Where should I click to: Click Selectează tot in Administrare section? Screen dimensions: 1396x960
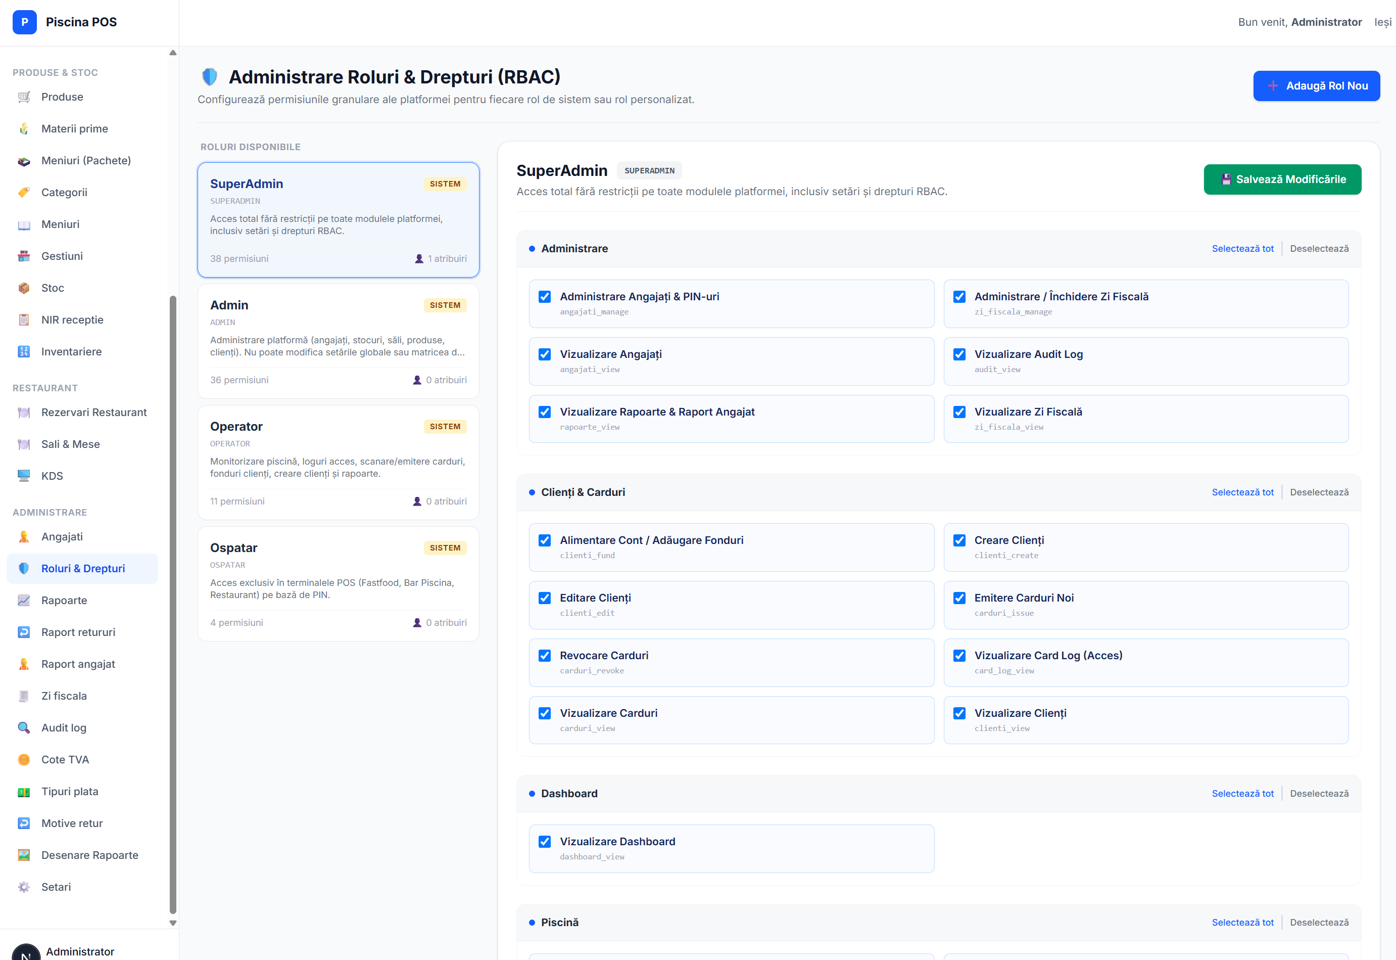point(1243,249)
